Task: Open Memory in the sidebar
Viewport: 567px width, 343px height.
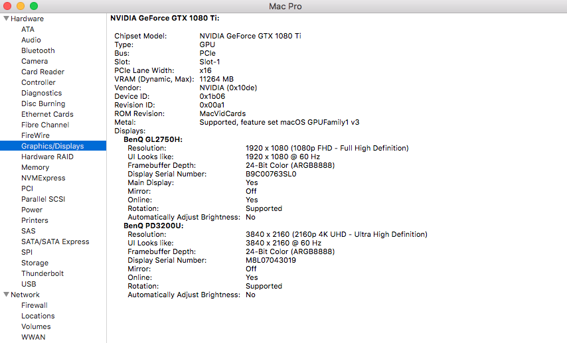Action: 35,167
